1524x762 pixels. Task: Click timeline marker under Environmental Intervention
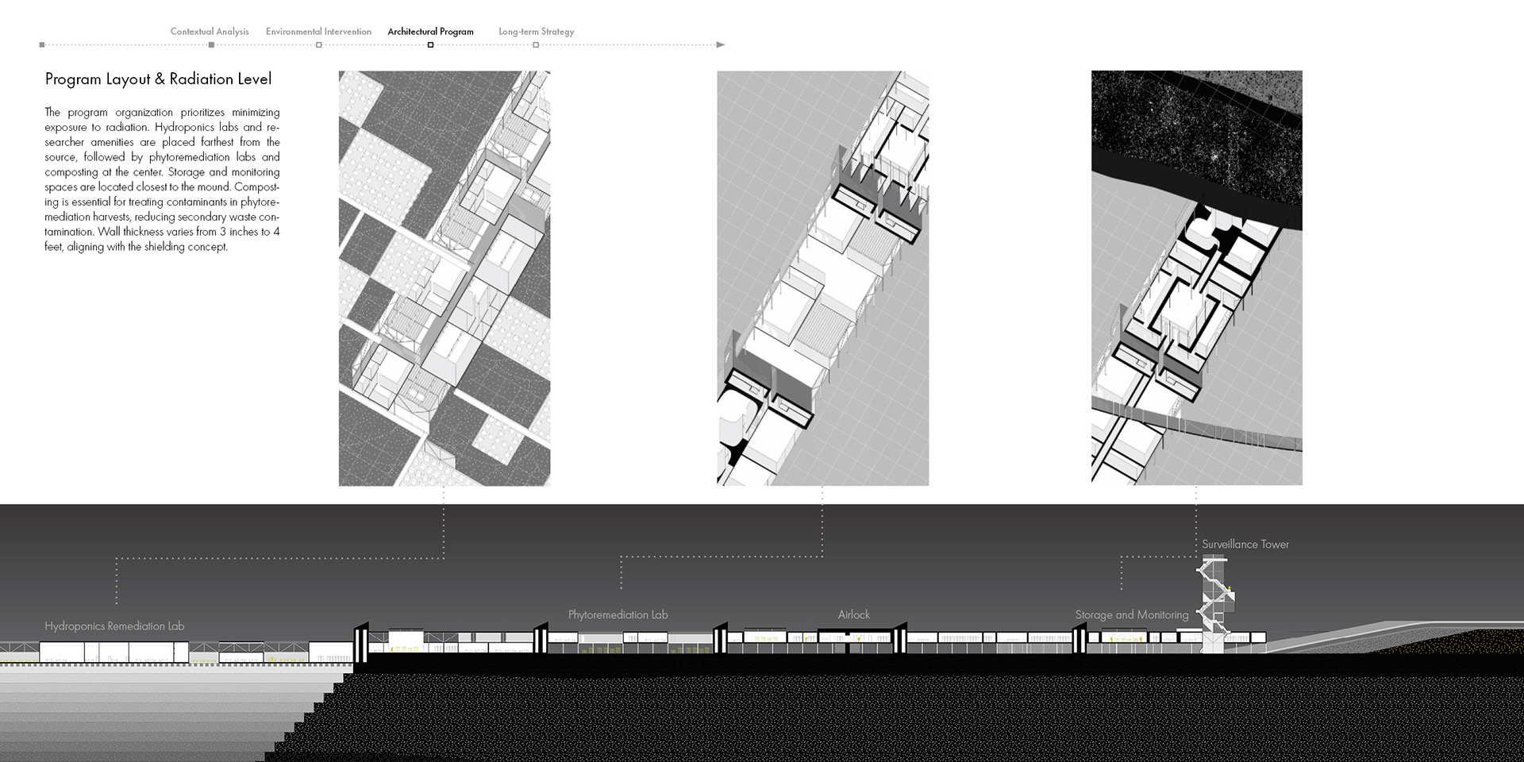pyautogui.click(x=319, y=45)
